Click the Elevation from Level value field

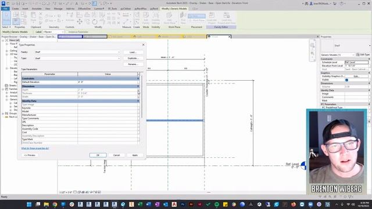tap(356, 66)
